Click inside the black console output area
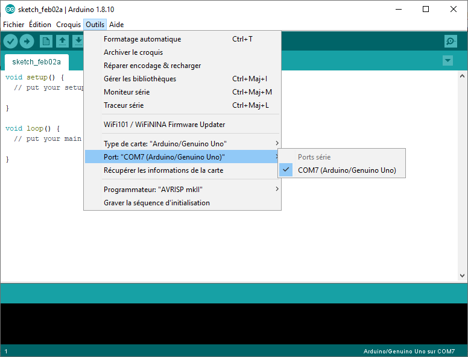468x357 pixels. pos(234,323)
